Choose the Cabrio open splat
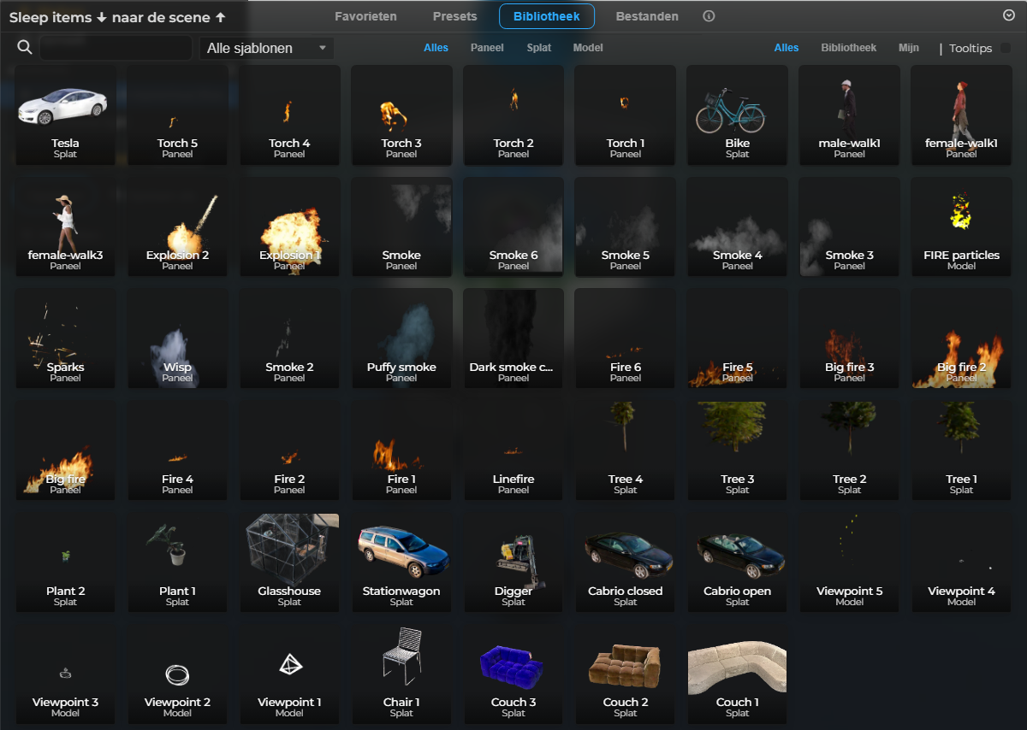This screenshot has height=730, width=1027. click(737, 562)
